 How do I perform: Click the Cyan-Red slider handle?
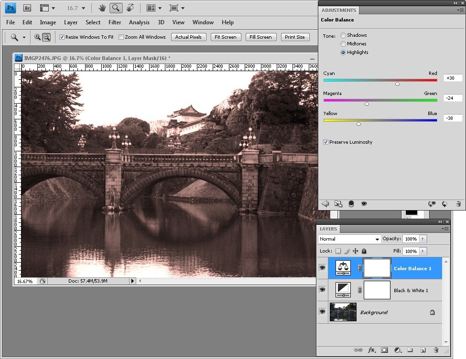point(397,84)
